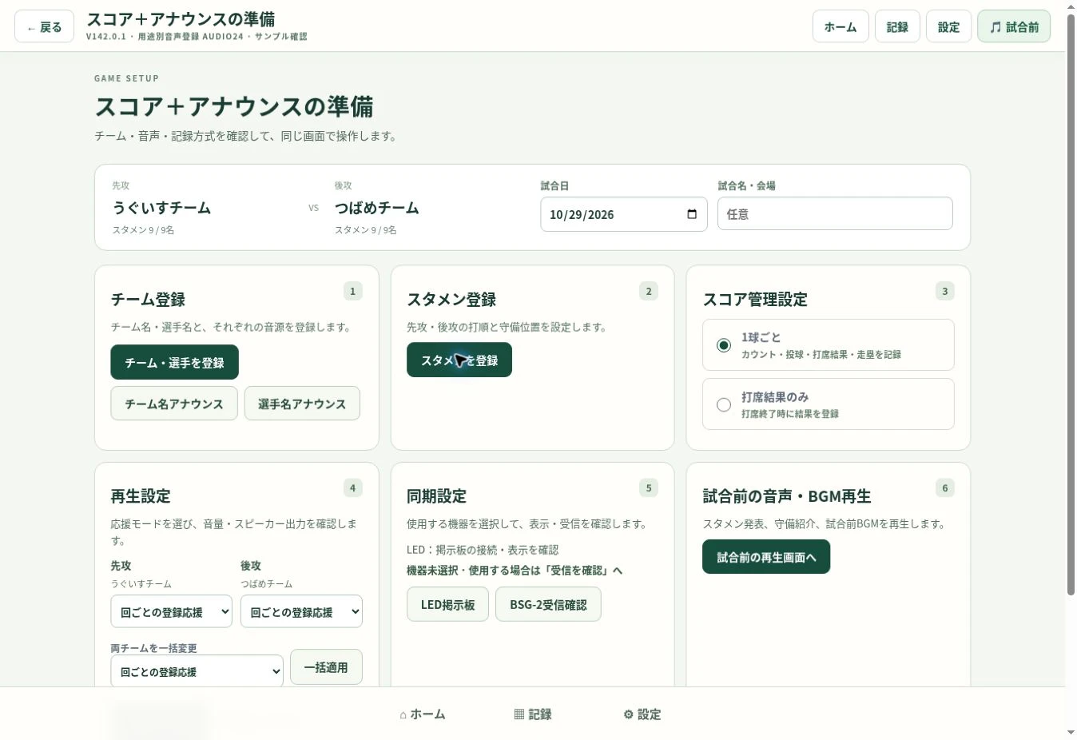Click the チーム・選手を登録 button
The image size is (1077, 740).
pyautogui.click(x=174, y=362)
